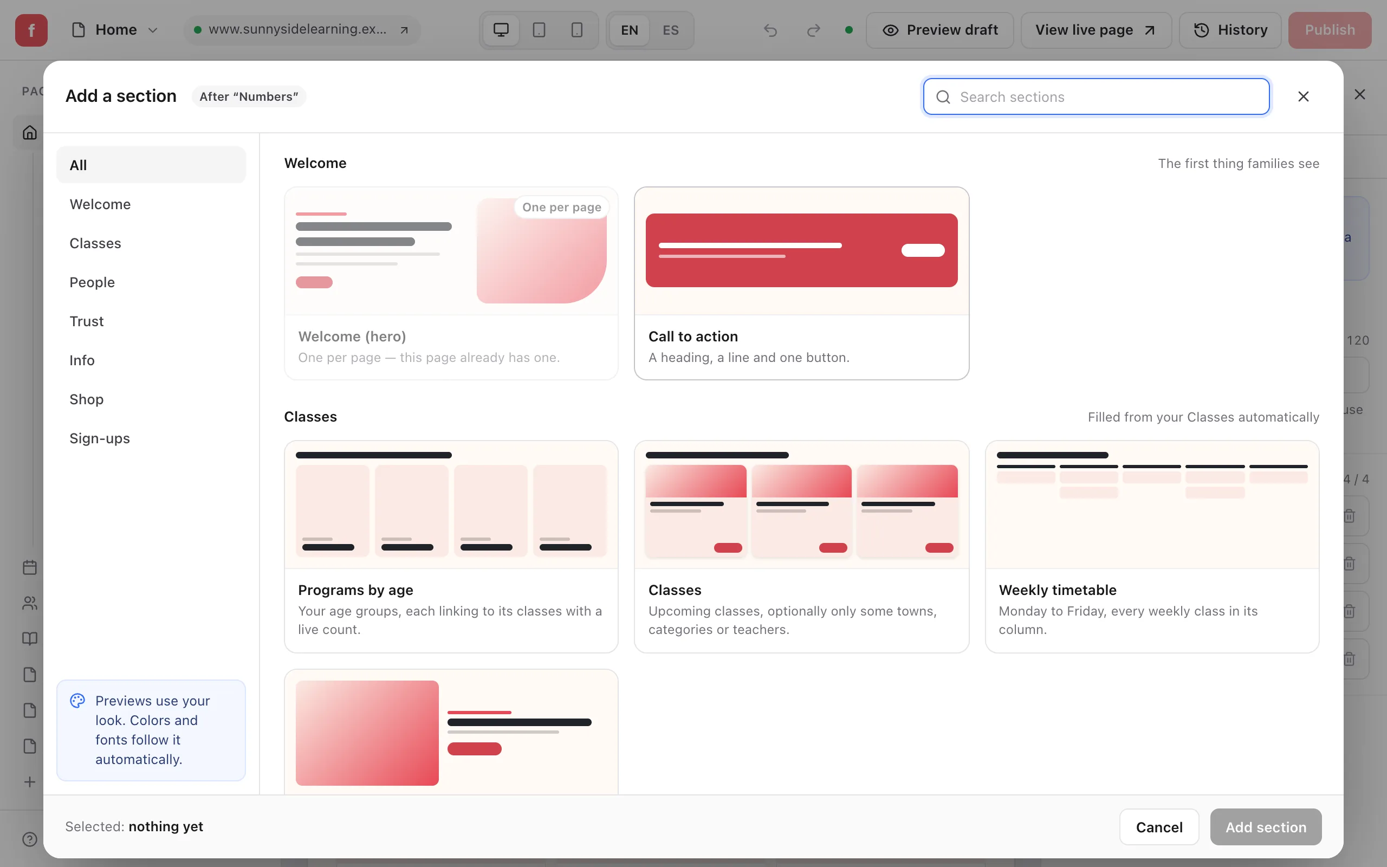Image resolution: width=1387 pixels, height=867 pixels.
Task: Open the book icon in left sidebar
Action: 29,639
